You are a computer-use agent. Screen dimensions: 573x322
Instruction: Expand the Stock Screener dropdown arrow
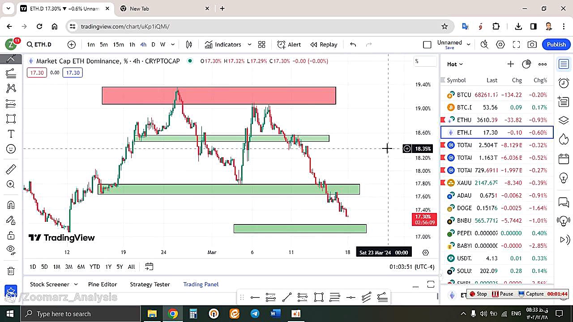click(x=76, y=284)
